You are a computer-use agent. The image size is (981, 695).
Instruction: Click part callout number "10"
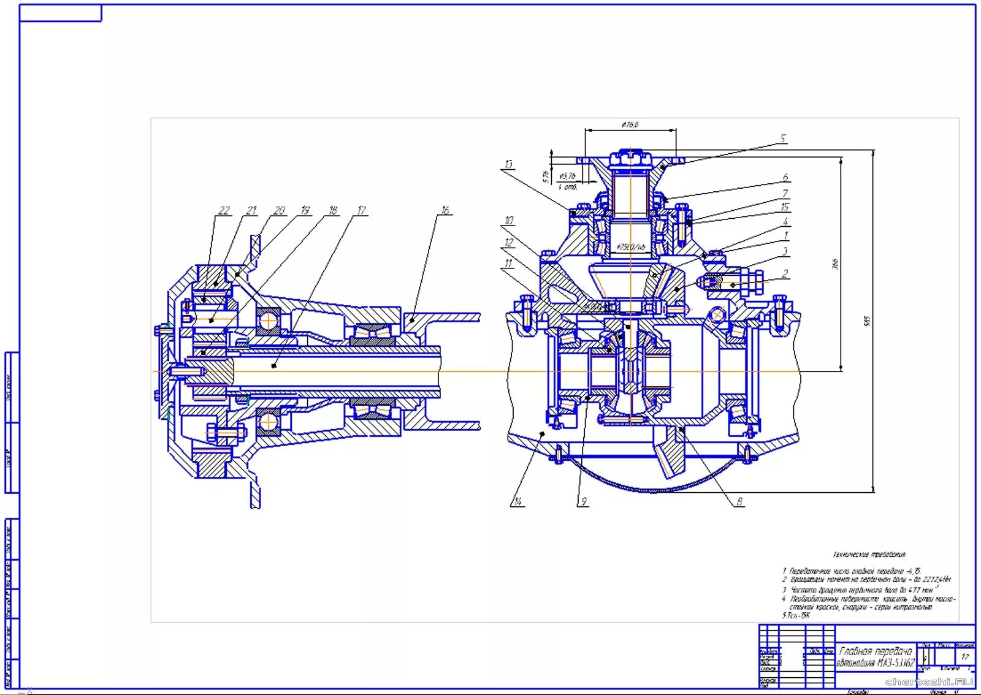(509, 220)
